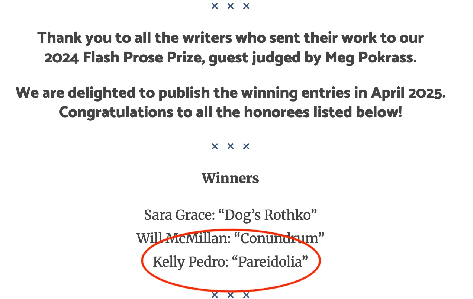The height and width of the screenshot is (299, 473).
Task: Click the middle X in the divider above Winners
Action: pyautogui.click(x=230, y=146)
